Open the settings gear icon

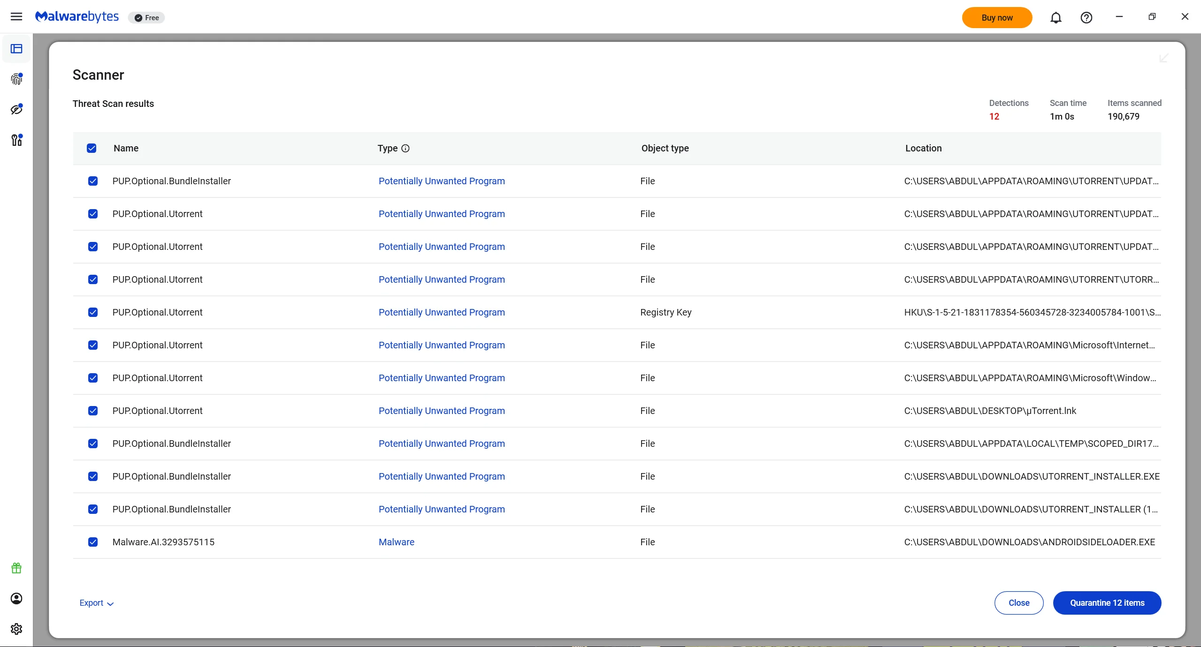(16, 629)
